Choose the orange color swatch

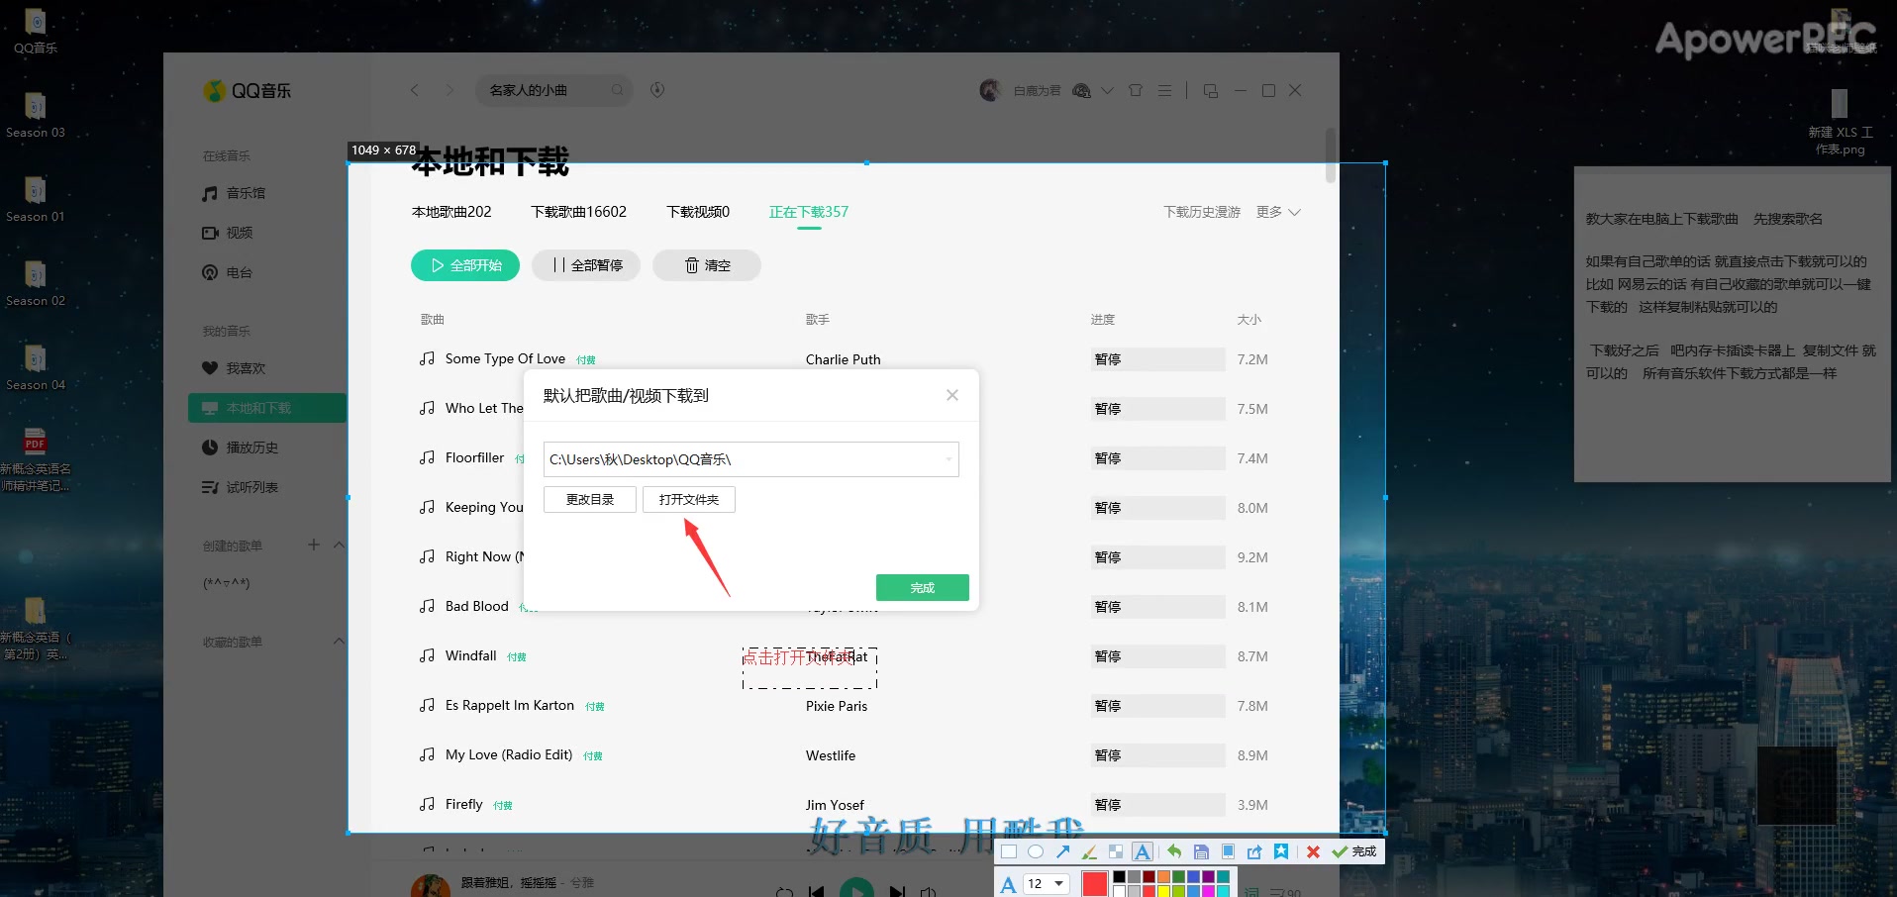click(1163, 877)
